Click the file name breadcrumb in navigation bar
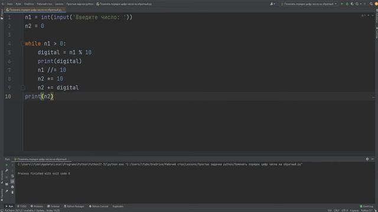Viewport: 378px width, 212px height. [124, 4]
